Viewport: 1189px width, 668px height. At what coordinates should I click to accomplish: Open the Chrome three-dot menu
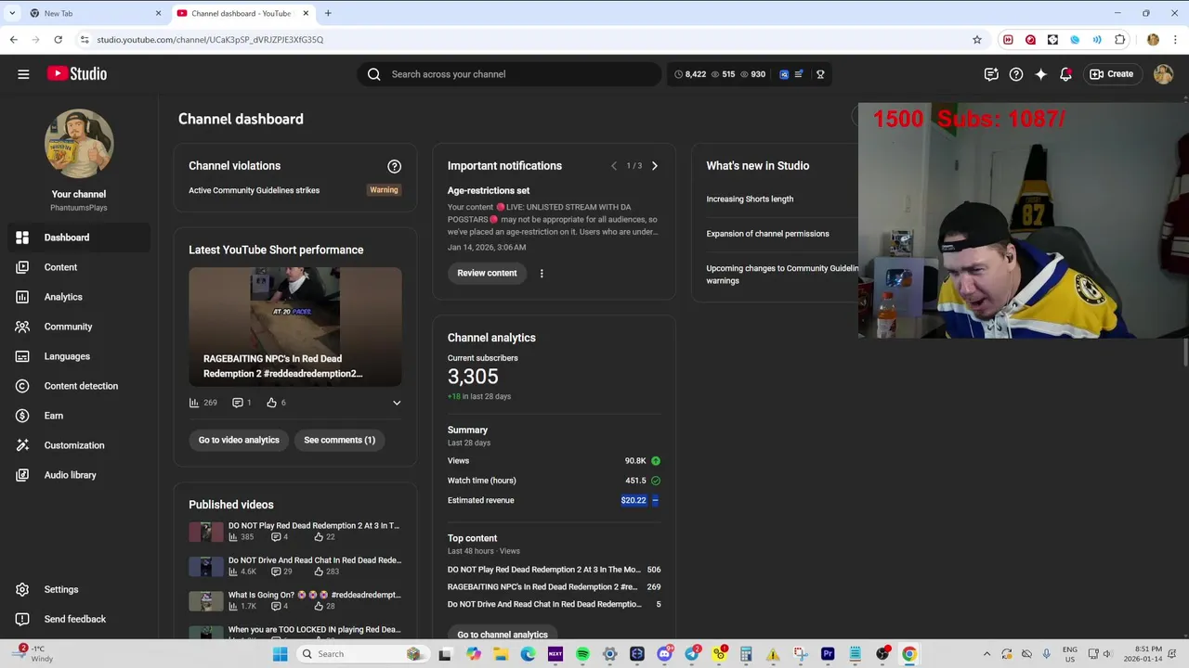click(x=1176, y=40)
